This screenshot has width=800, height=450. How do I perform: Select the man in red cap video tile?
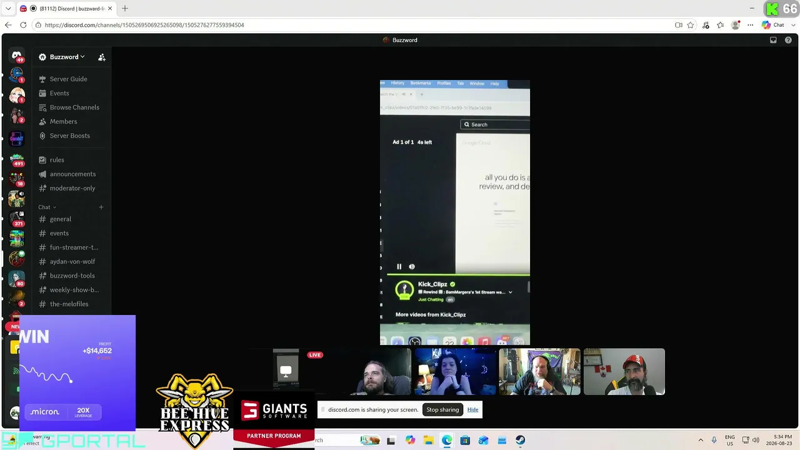624,372
